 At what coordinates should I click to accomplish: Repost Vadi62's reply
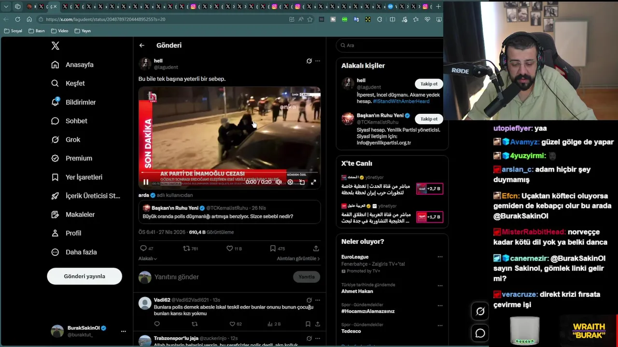tap(195, 324)
